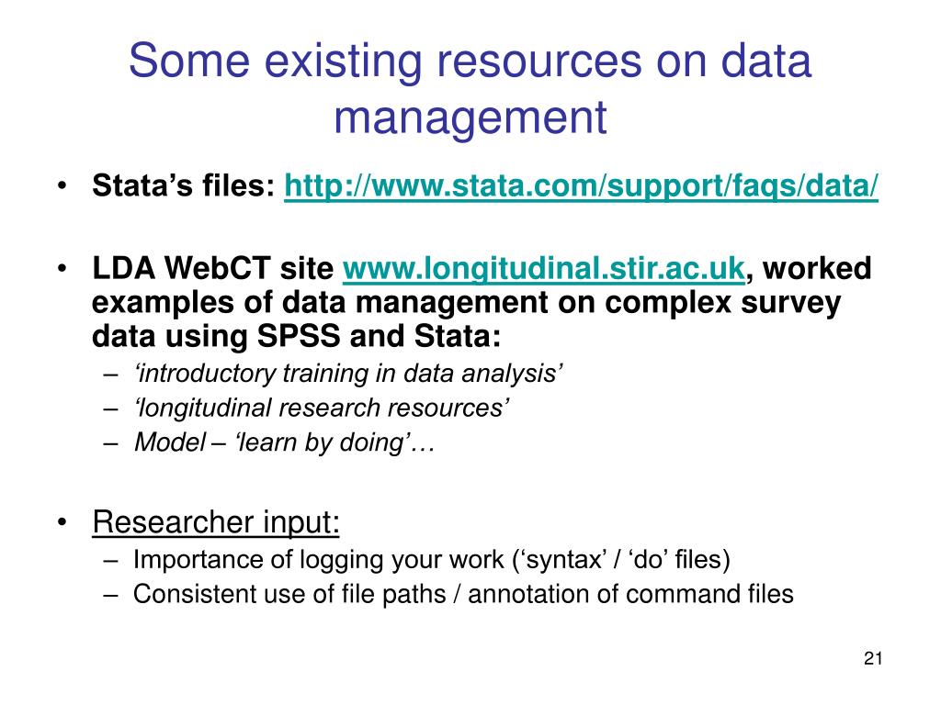Image resolution: width=941 pixels, height=705 pixels.
Task: Click 'Importance of logging your work' line
Action: (432, 560)
